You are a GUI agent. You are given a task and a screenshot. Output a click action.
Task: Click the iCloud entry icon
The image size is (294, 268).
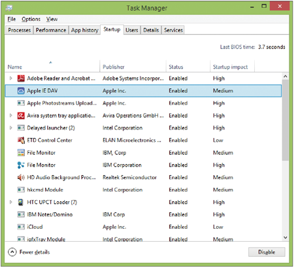click(x=21, y=227)
